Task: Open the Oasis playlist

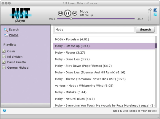Action: click(x=11, y=51)
